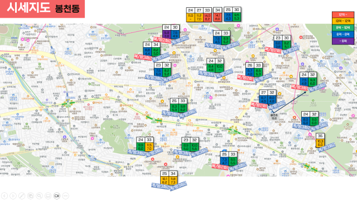The image size is (357, 200).
Task: Click the yellow 10.1 price cell
Action: coord(165,181)
